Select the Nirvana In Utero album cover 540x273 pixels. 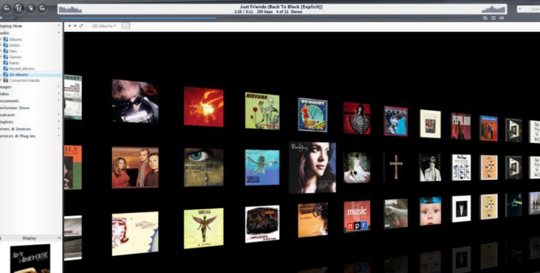(x=203, y=228)
